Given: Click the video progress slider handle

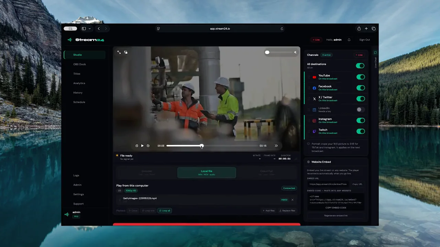Looking at the screenshot, I should (x=202, y=146).
